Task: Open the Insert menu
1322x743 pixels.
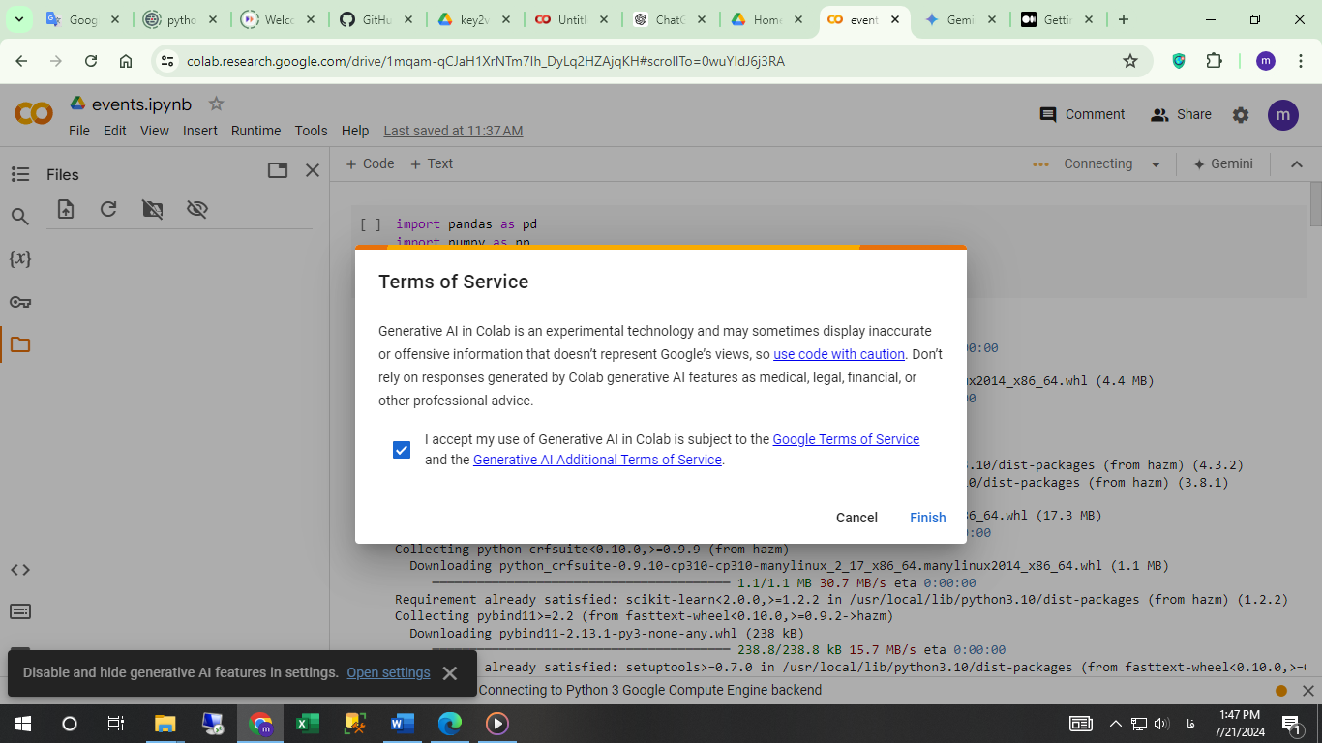Action: point(200,131)
